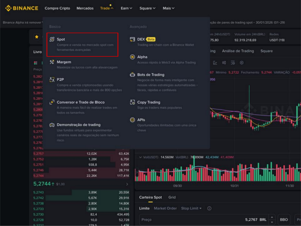This screenshot has width=301, height=226.
Task: Click the chart line indicator icon
Action: coord(215,63)
